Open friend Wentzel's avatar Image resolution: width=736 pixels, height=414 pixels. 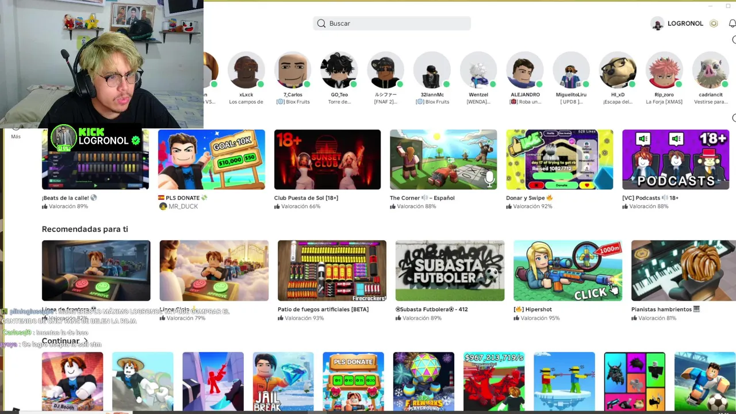478,71
